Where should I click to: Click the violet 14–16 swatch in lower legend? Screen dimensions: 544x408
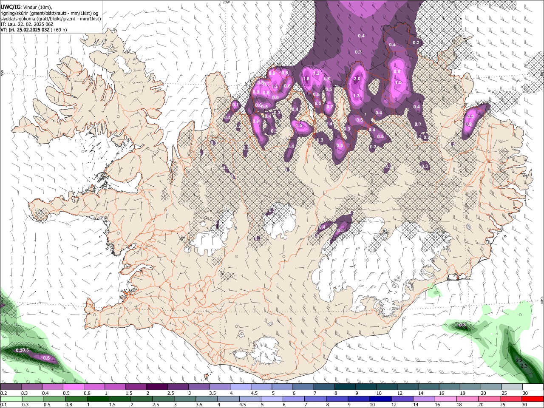[x=424, y=399]
